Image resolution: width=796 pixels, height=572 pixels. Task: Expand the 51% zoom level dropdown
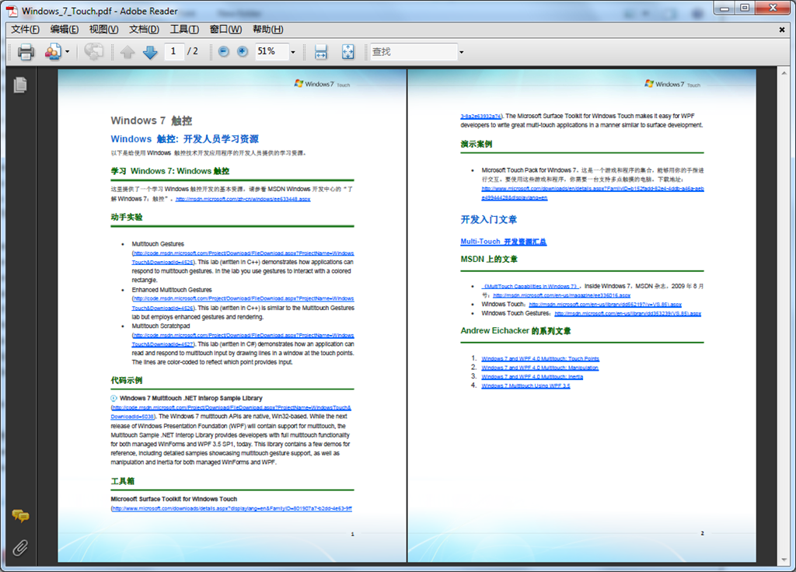pos(292,52)
